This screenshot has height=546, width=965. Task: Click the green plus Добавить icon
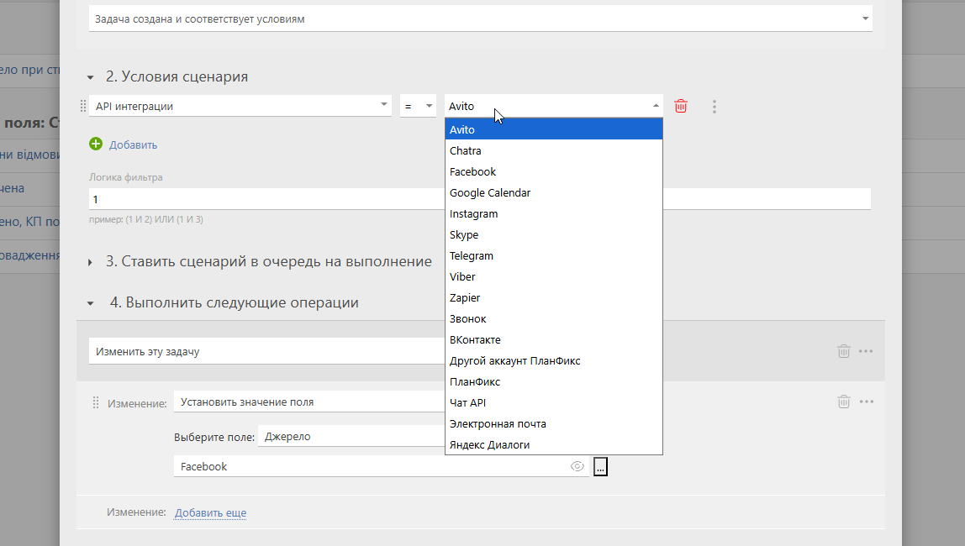coord(96,144)
